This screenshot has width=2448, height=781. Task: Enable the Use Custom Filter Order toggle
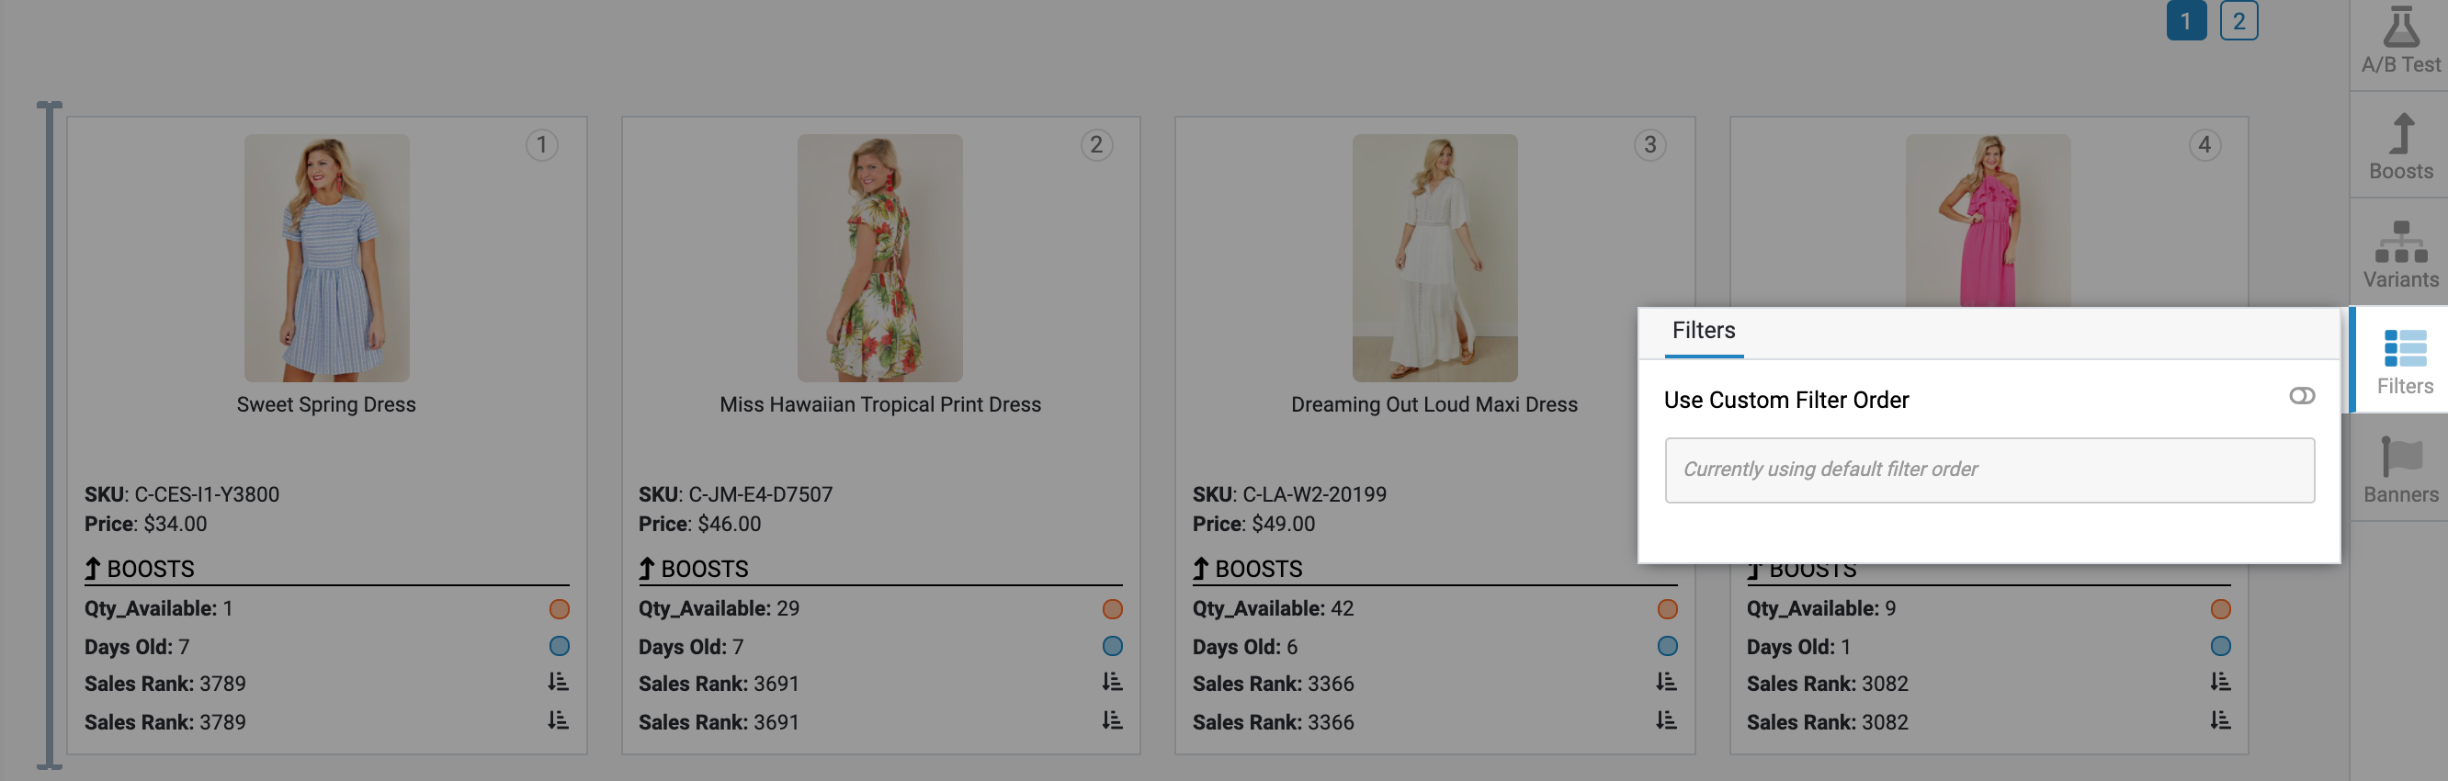click(x=2301, y=396)
